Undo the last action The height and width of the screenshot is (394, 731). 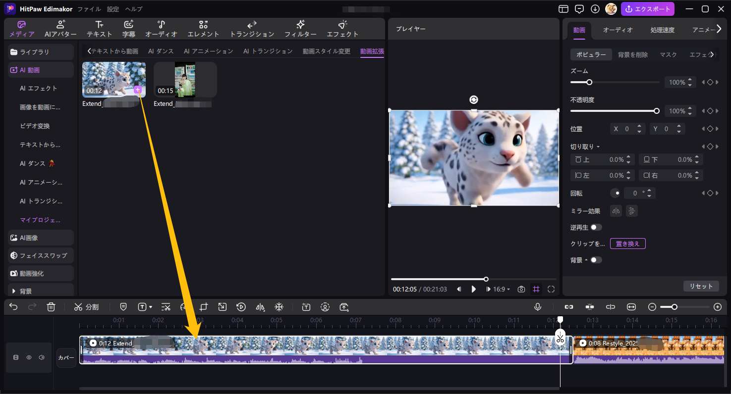click(x=13, y=307)
